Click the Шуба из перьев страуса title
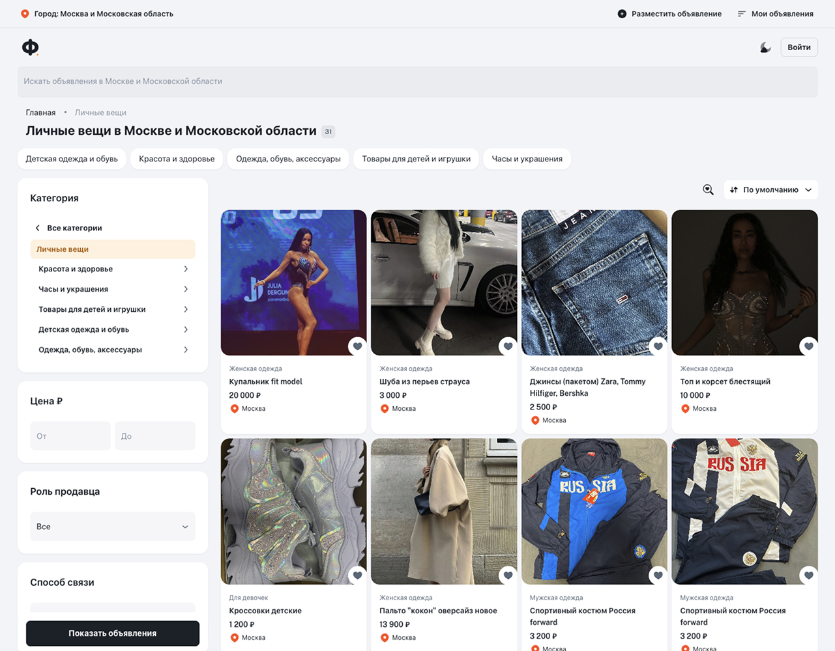 pos(424,381)
